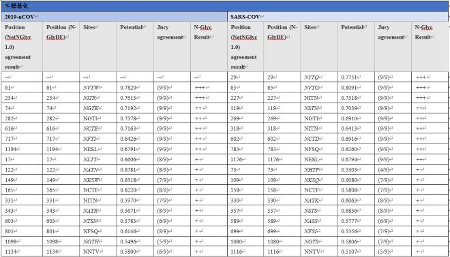Image resolution: width=450 pixels, height=257 pixels.
Task: Click the NLTT site cell
Action: (98, 159)
